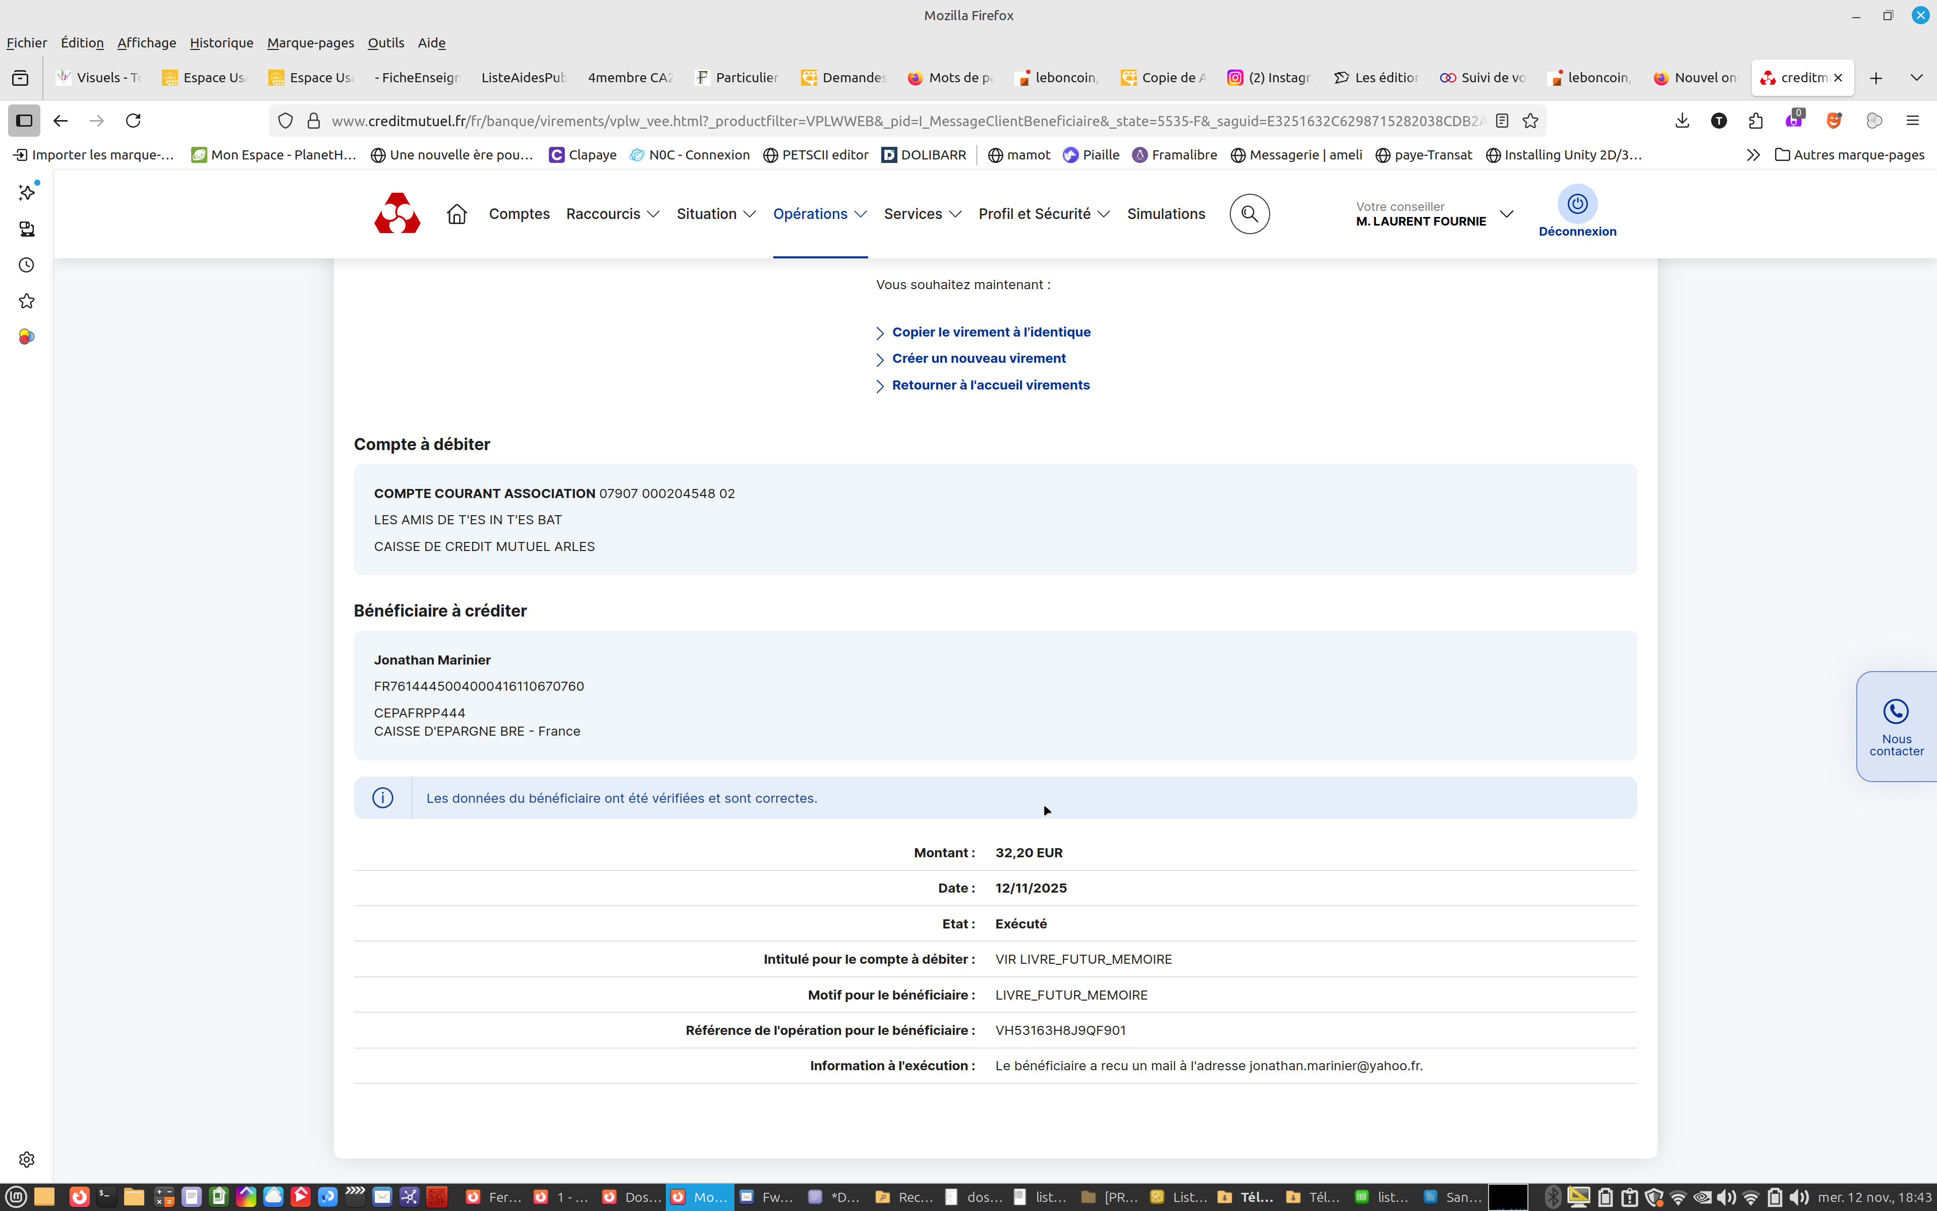Open the DOLIBARR bookmark
The image size is (1937, 1211).
click(x=924, y=154)
